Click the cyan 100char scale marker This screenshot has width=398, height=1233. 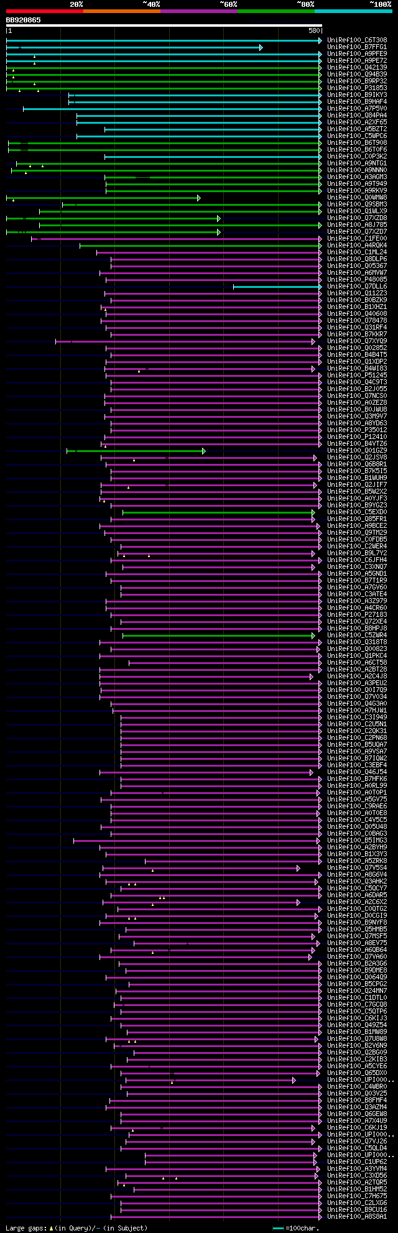coord(278,1228)
